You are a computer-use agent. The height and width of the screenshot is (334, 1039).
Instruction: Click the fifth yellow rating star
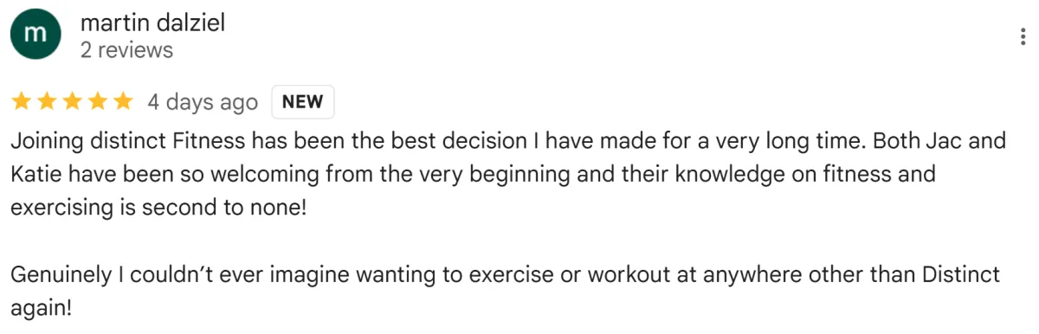coord(122,101)
